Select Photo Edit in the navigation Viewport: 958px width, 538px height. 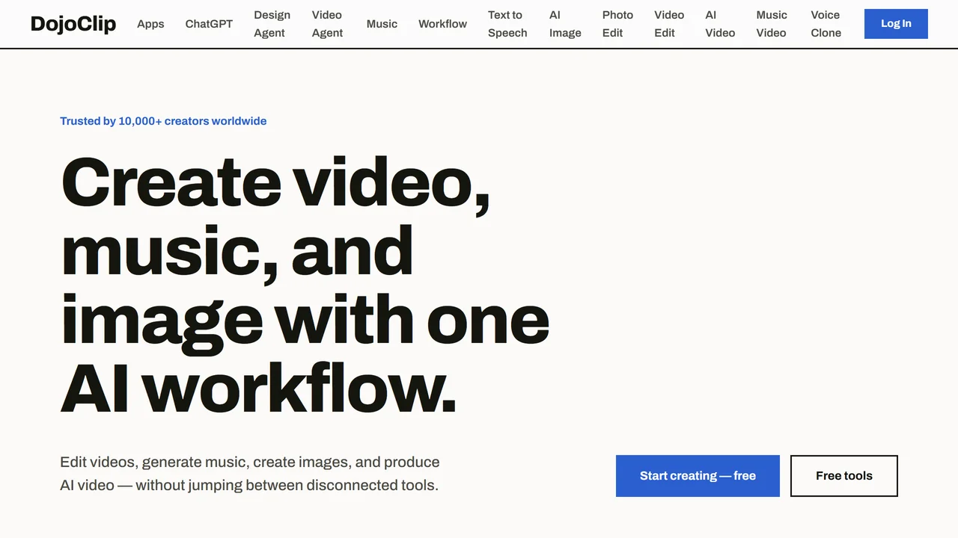tap(617, 24)
